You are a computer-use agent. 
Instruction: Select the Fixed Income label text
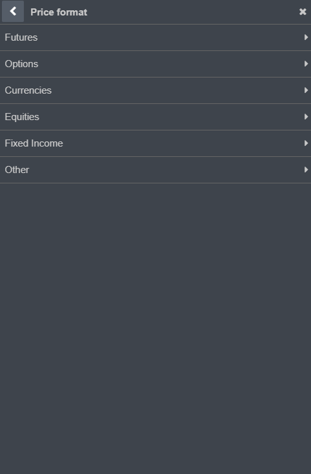[x=34, y=143]
